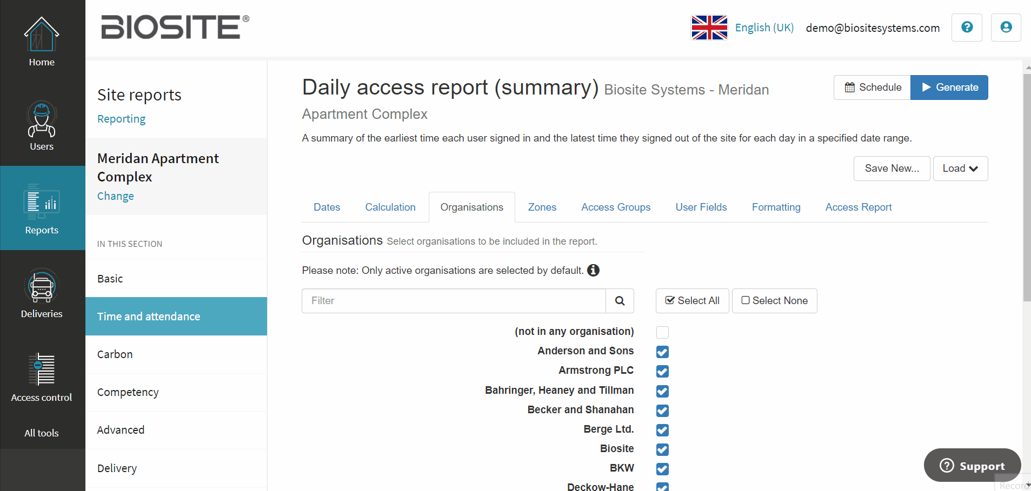Uncheck Anderson and Sons checkbox
Image resolution: width=1031 pixels, height=491 pixels.
[662, 352]
